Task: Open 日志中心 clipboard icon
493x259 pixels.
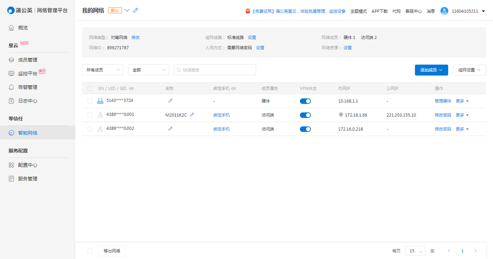Action: click(12, 101)
